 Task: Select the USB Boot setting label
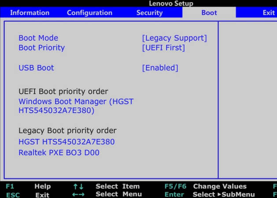click(x=36, y=68)
